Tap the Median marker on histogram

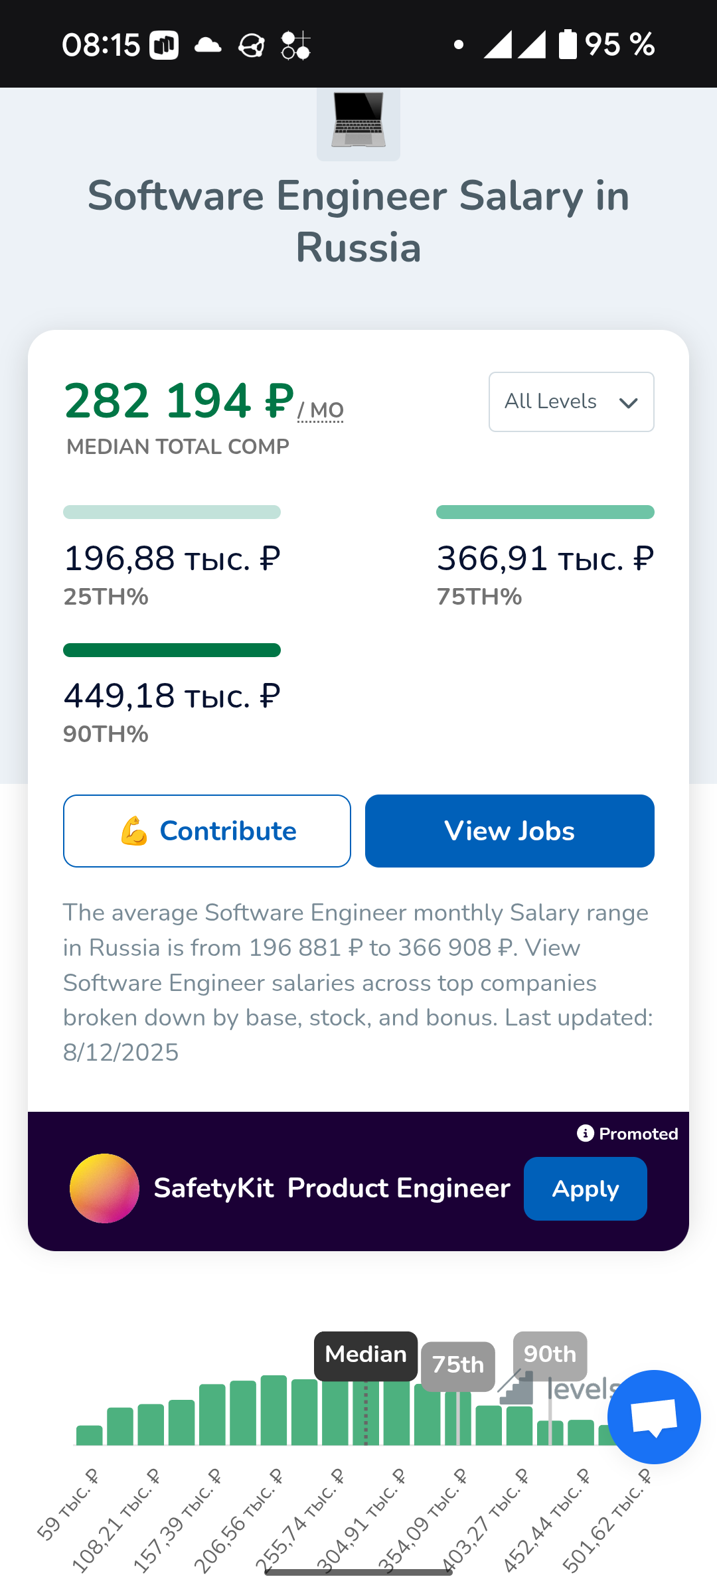tap(366, 1355)
